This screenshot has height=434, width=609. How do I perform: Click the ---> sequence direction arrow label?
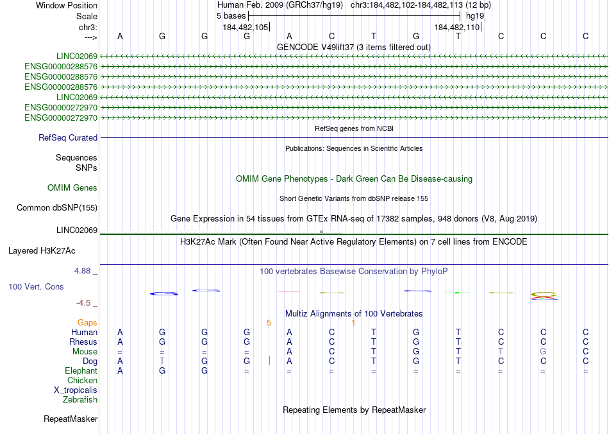tap(91, 37)
